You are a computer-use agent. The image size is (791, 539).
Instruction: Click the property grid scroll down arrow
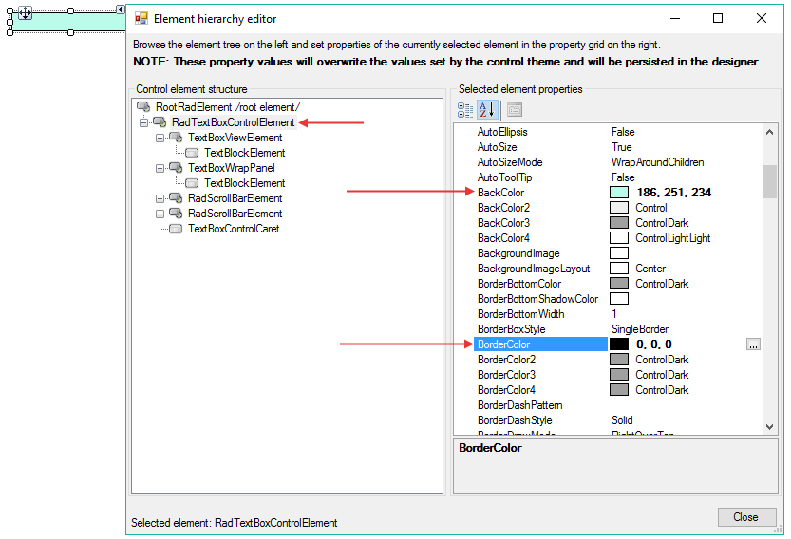point(769,427)
